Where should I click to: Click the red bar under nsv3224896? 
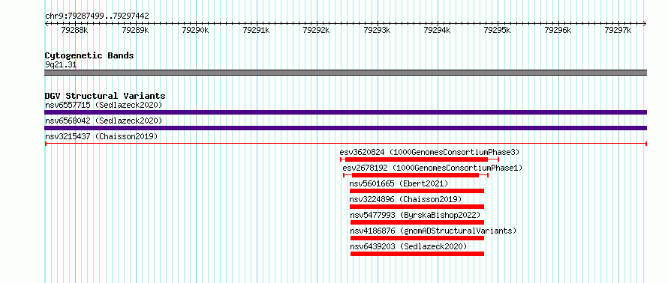click(x=417, y=207)
